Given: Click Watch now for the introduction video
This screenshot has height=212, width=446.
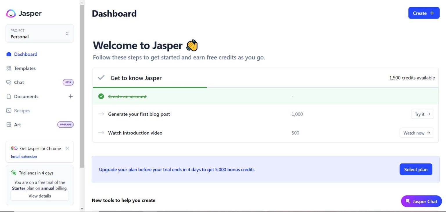Looking at the screenshot, I should pyautogui.click(x=416, y=133).
